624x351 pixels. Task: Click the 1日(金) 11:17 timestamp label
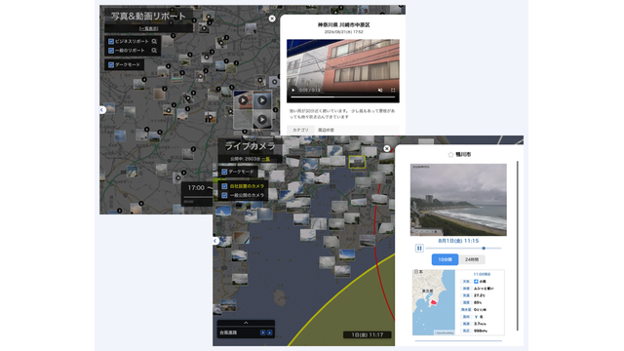tap(368, 334)
